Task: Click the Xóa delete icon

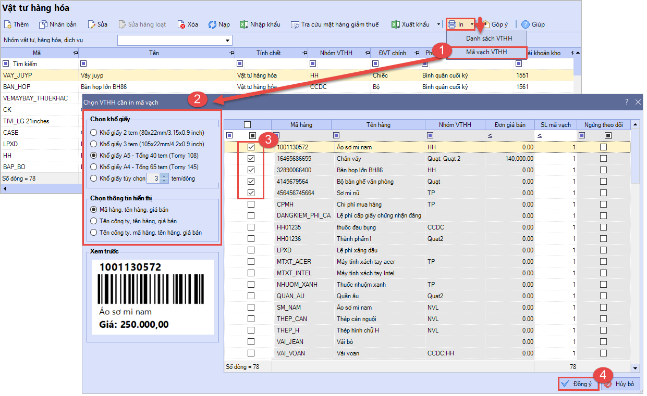Action: (181, 24)
